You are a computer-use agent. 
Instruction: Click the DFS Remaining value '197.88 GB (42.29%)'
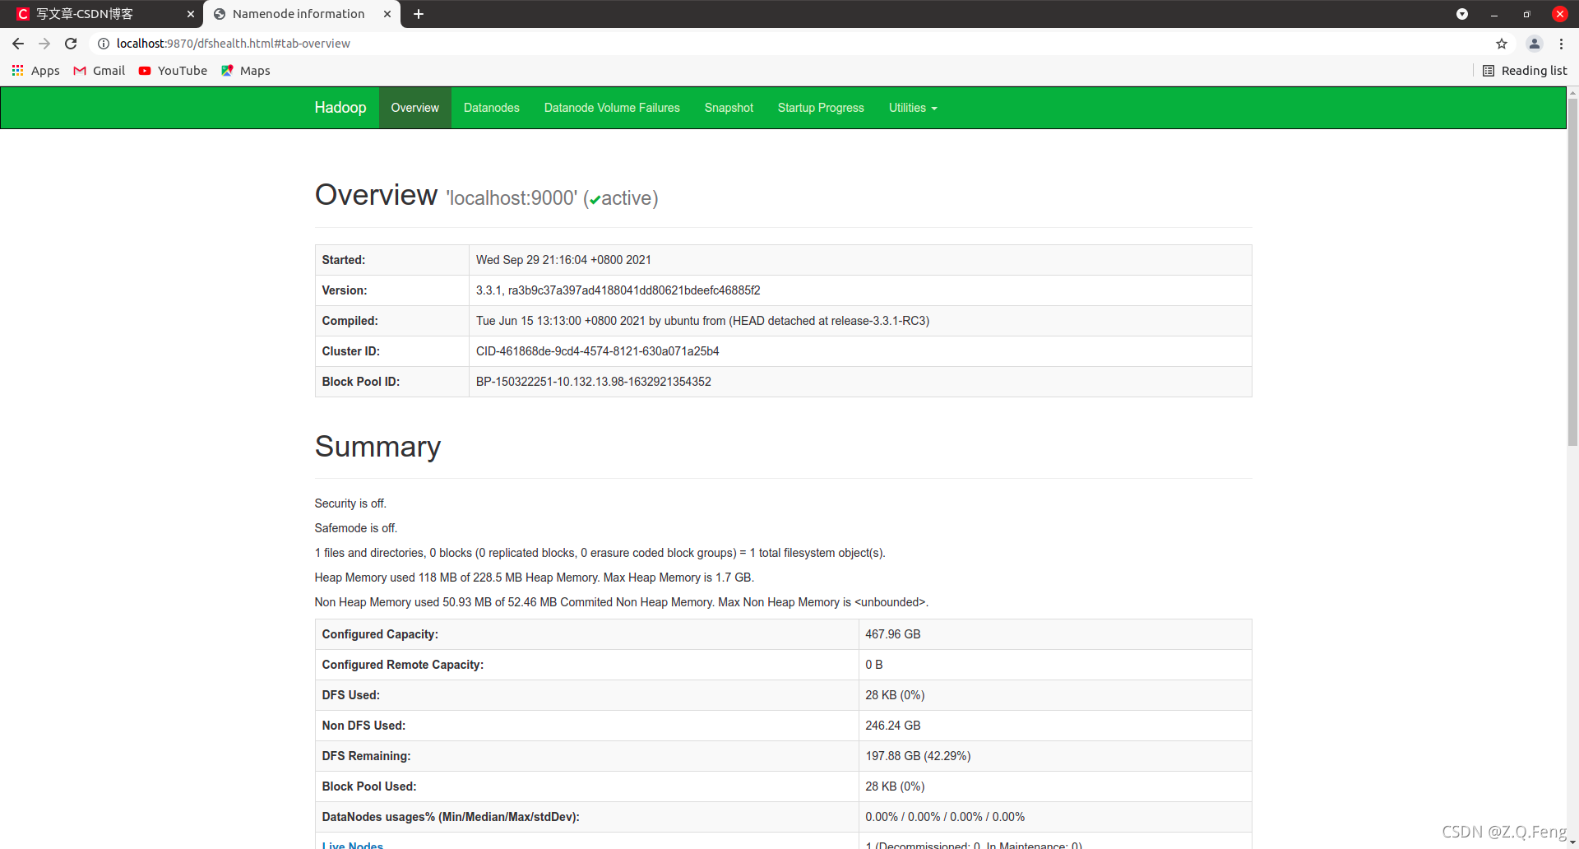918,756
